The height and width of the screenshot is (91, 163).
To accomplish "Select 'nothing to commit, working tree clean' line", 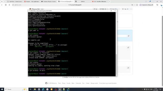I will (44, 66).
